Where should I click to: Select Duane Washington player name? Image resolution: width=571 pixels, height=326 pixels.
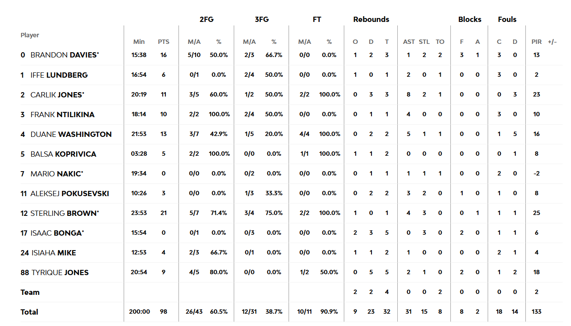click(71, 134)
